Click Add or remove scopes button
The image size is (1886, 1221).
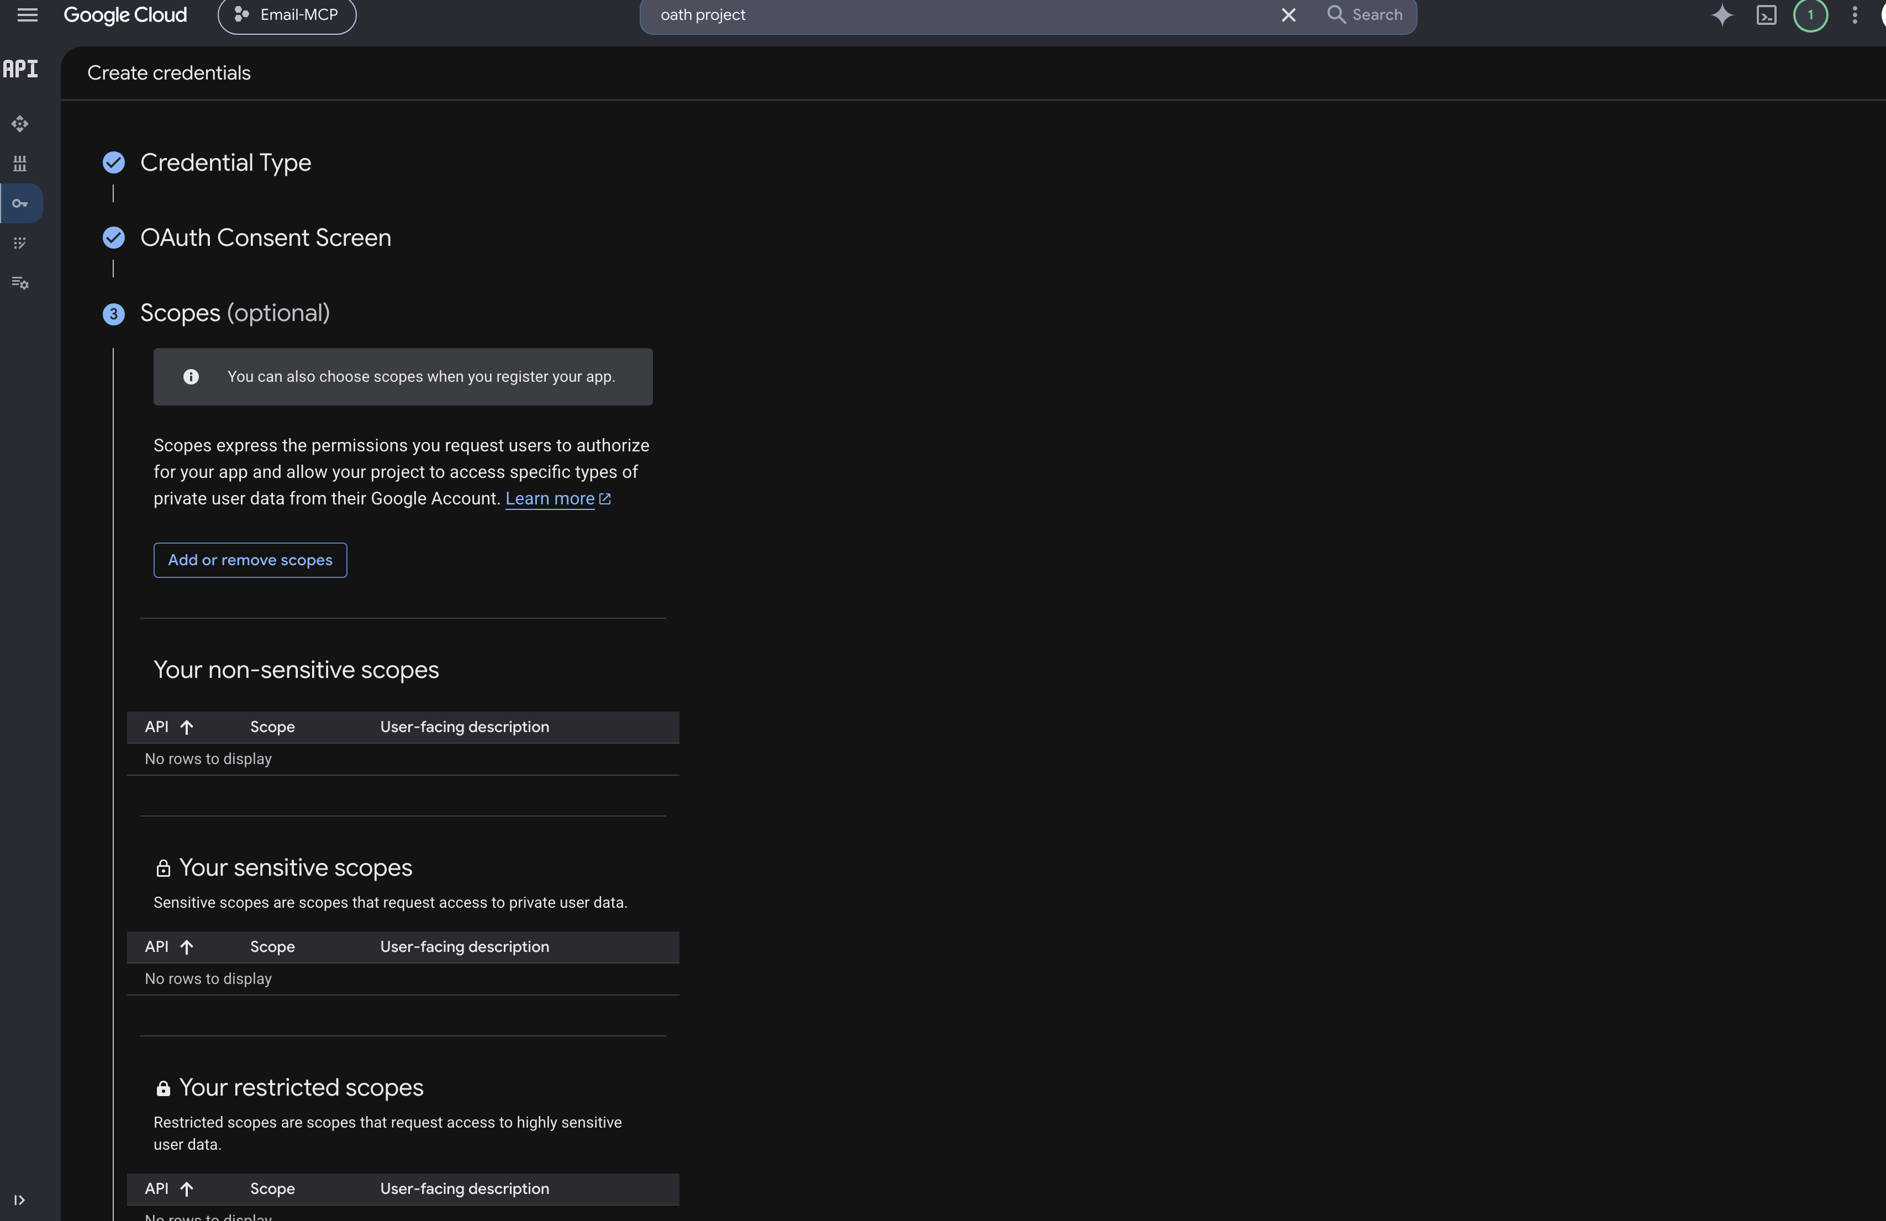tap(250, 560)
